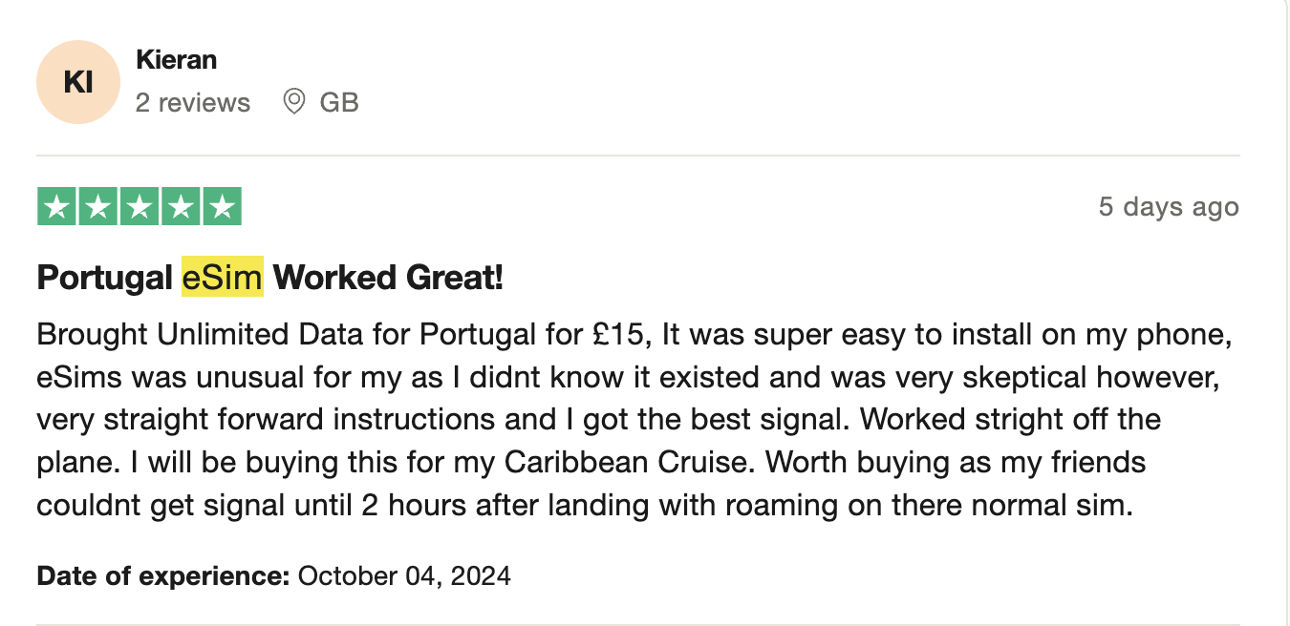The width and height of the screenshot is (1290, 626).
Task: Open the "Portugal eSim Worked Great!" review title
Action: (269, 279)
